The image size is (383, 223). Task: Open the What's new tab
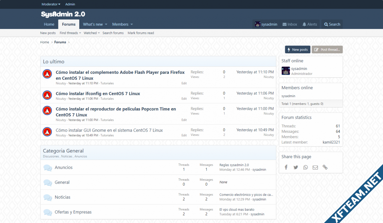[x=93, y=24]
